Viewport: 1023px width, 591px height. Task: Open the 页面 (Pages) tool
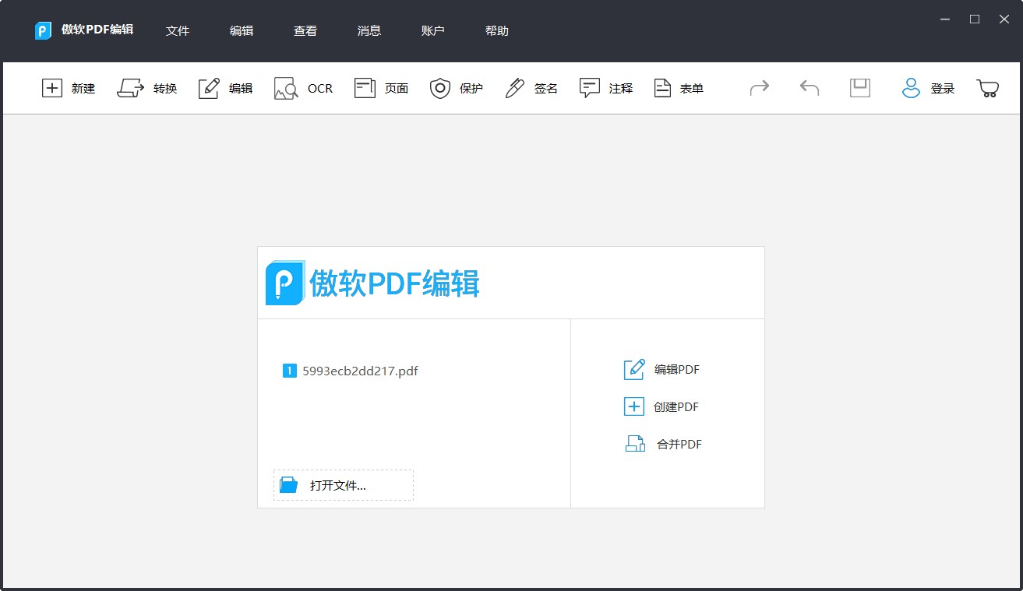(381, 88)
